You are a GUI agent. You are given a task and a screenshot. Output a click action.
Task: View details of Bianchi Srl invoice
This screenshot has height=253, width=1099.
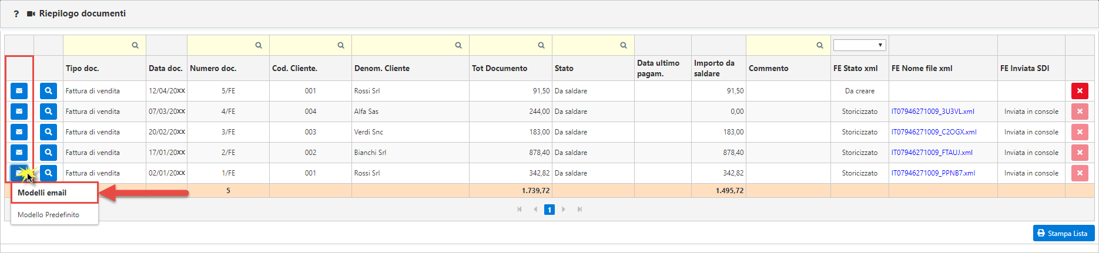click(x=48, y=153)
